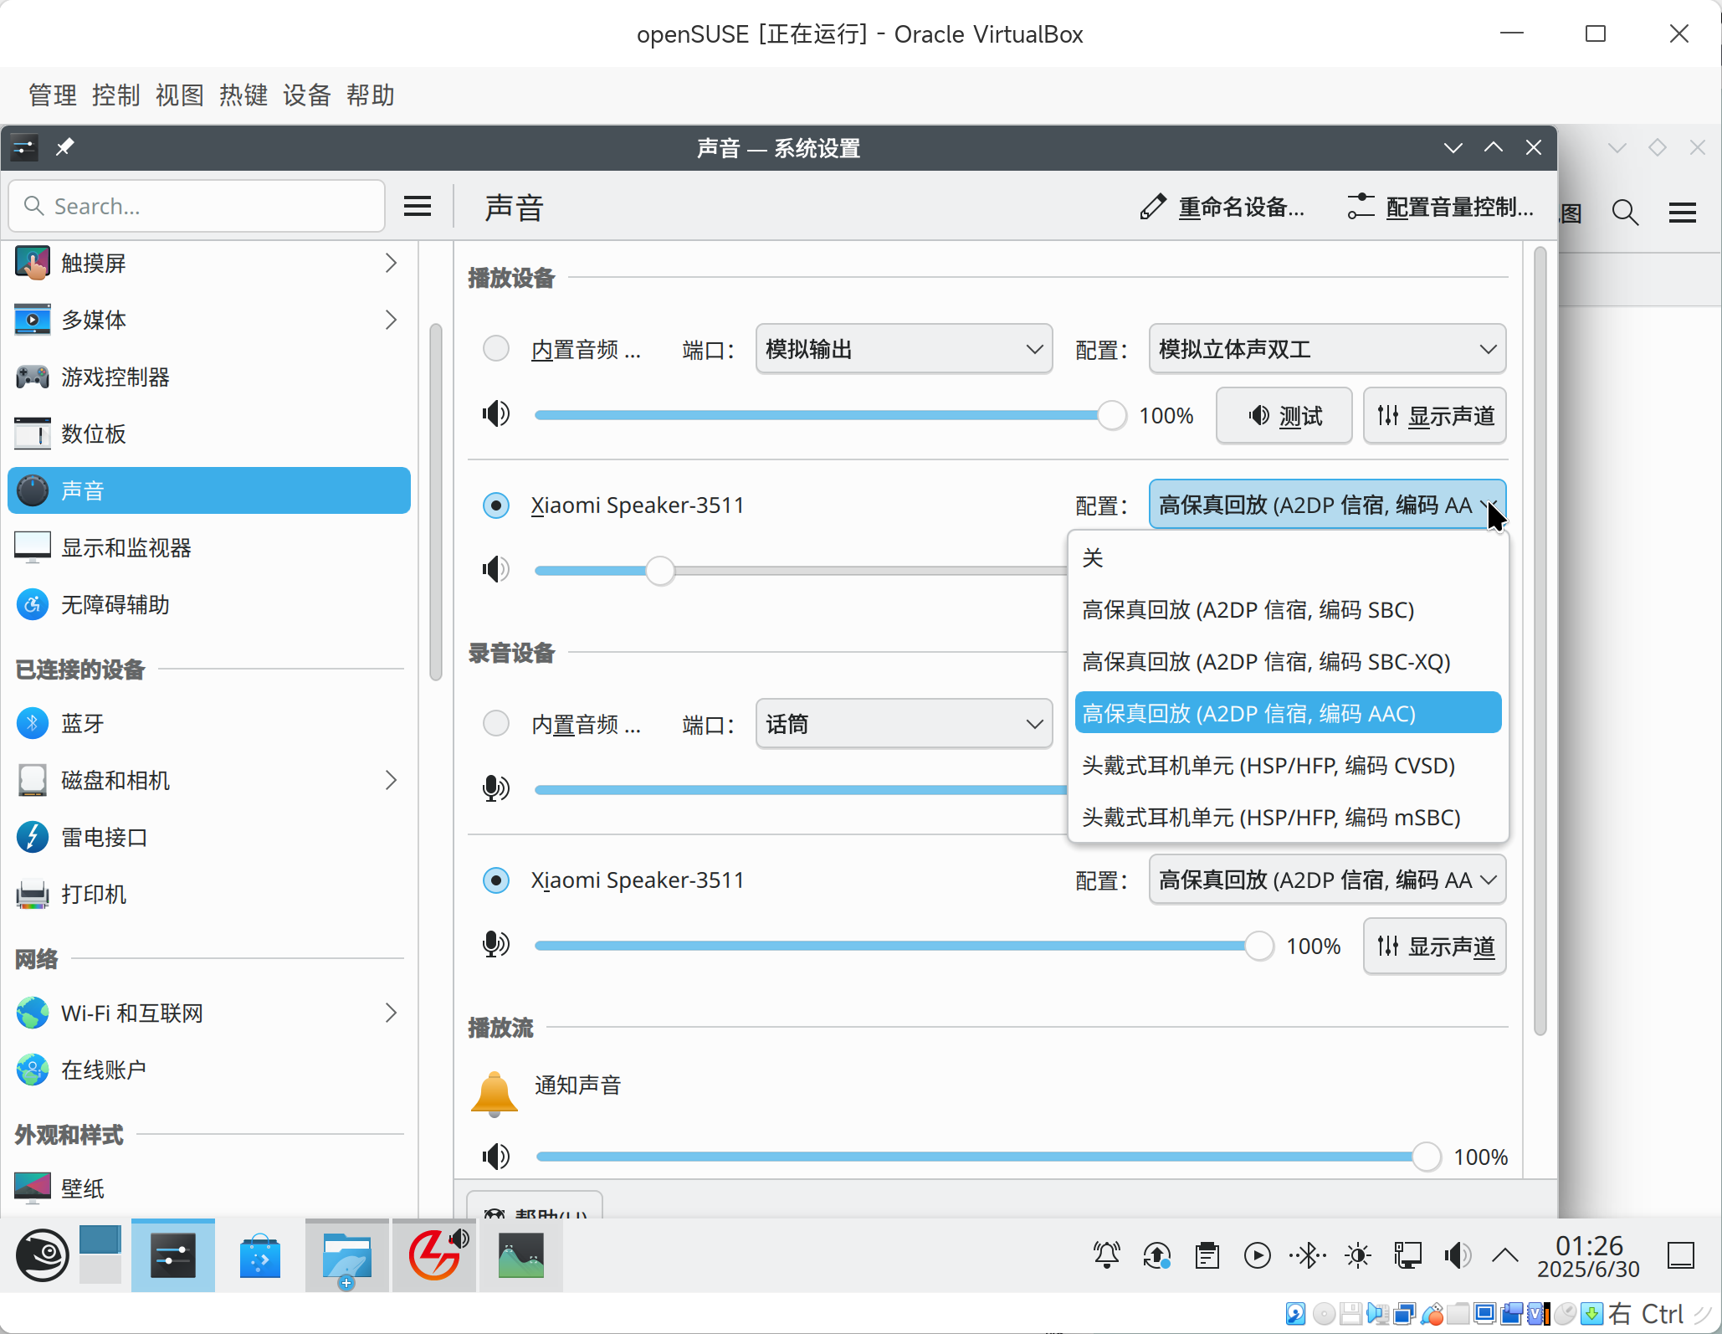1722x1334 pixels.
Task: Choose A2DP 编码 SBC-XQ profile
Action: click(x=1288, y=661)
